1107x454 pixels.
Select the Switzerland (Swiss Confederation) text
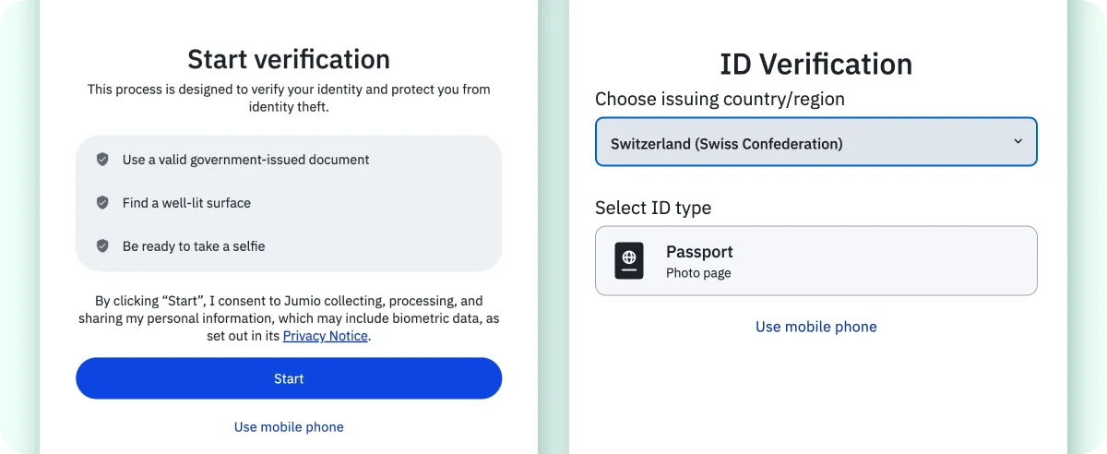click(727, 144)
